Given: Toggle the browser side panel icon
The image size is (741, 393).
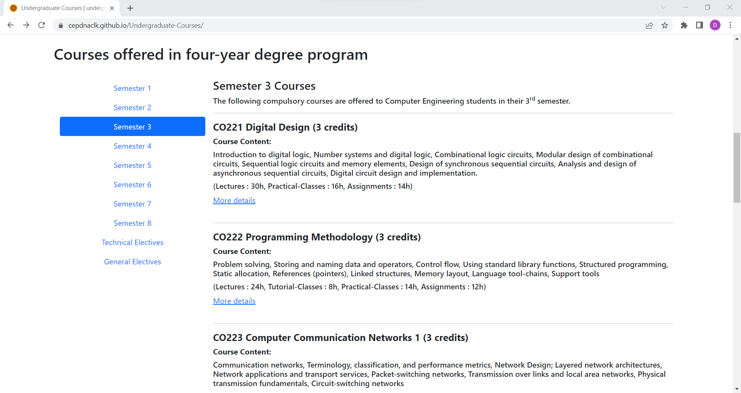Looking at the screenshot, I should point(699,25).
